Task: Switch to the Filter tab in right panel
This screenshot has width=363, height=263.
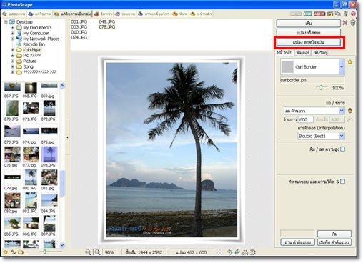Action: click(302, 53)
